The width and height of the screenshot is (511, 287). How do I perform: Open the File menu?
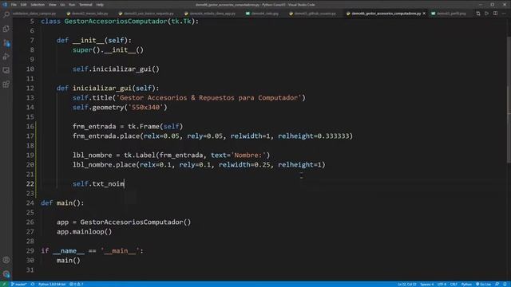pyautogui.click(x=14, y=5)
